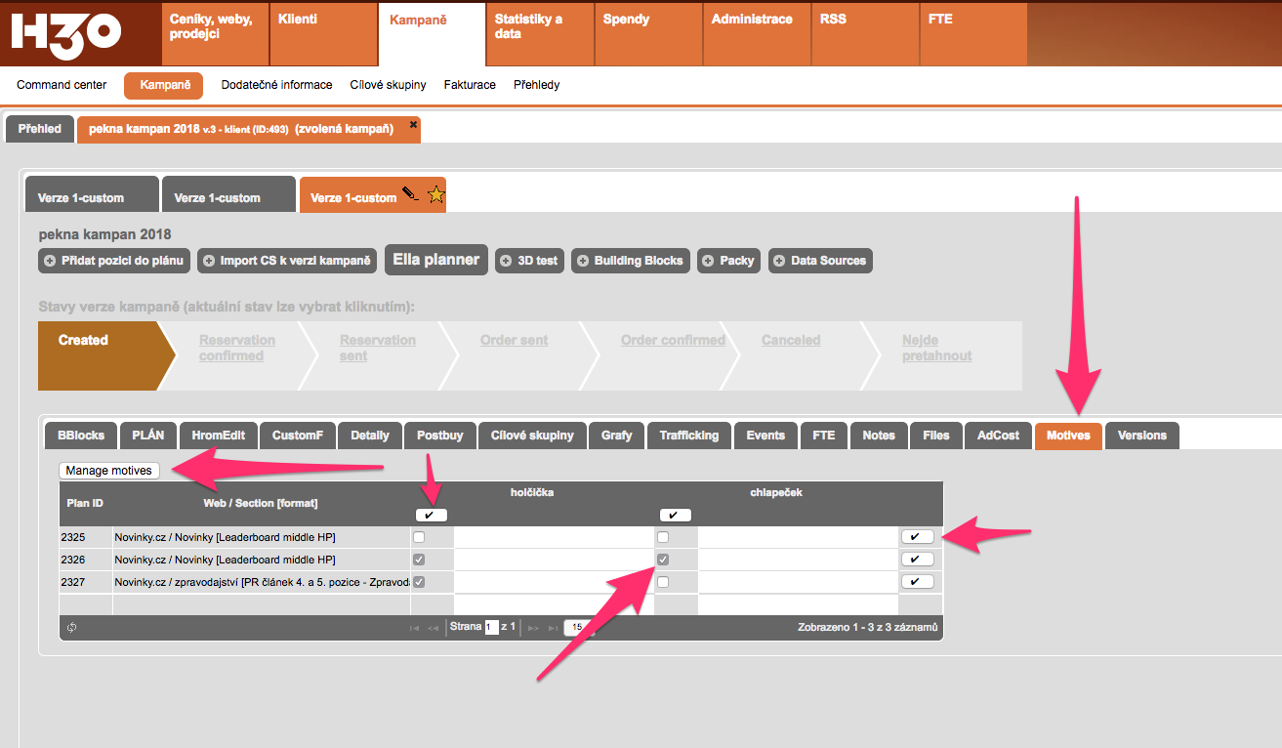The height and width of the screenshot is (748, 1282).
Task: Check holčička checkbox for plan 2325
Action: [419, 537]
